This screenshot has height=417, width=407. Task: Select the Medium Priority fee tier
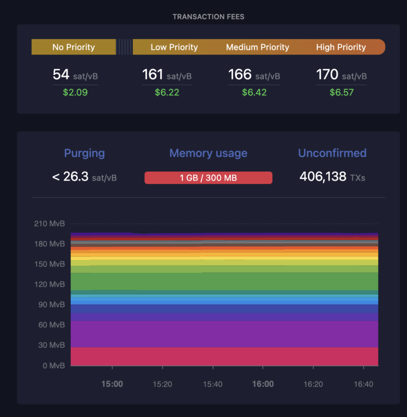tap(257, 47)
